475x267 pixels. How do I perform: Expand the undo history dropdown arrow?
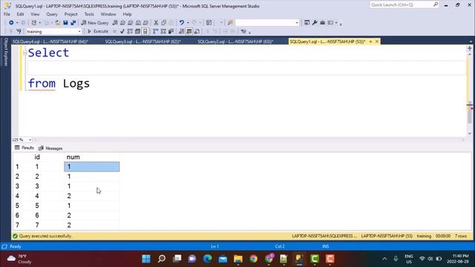(x=188, y=23)
